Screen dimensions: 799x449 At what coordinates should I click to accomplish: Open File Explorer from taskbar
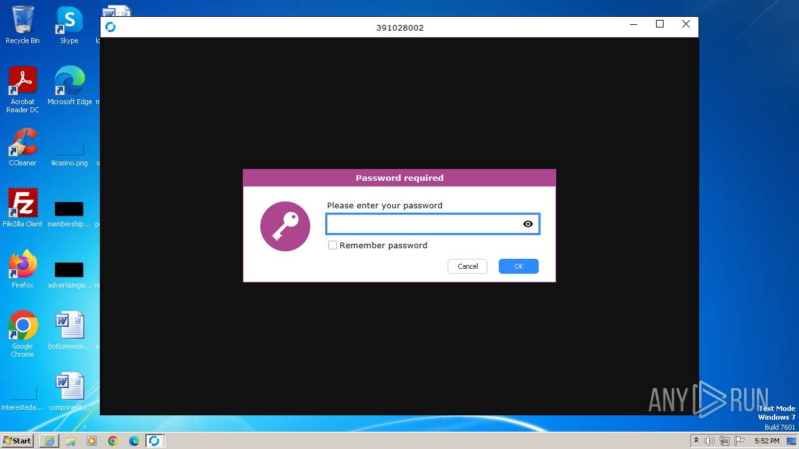click(71, 441)
